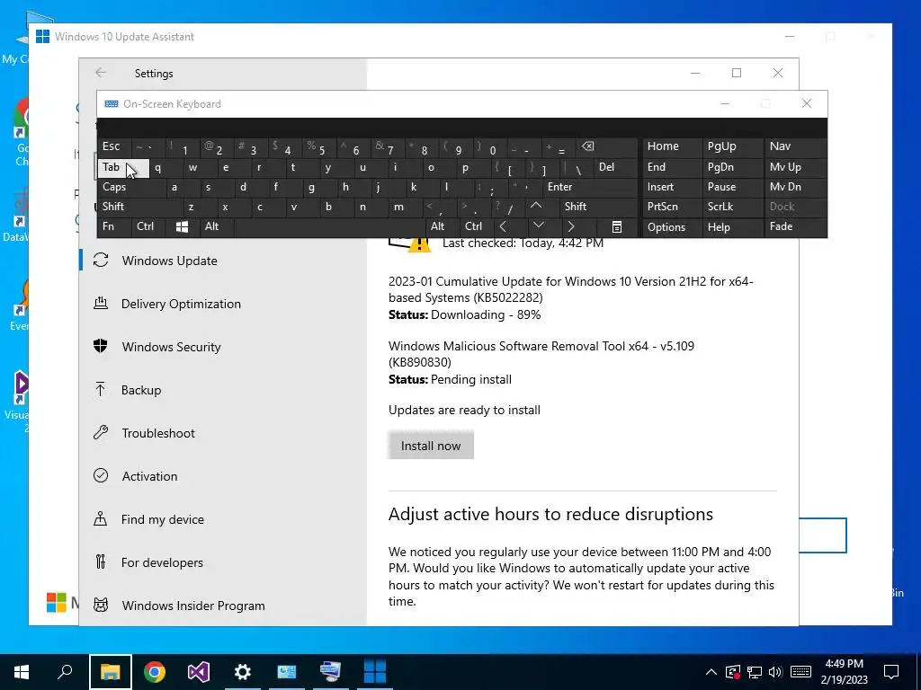Click the Windows Security shield icon

(x=101, y=346)
